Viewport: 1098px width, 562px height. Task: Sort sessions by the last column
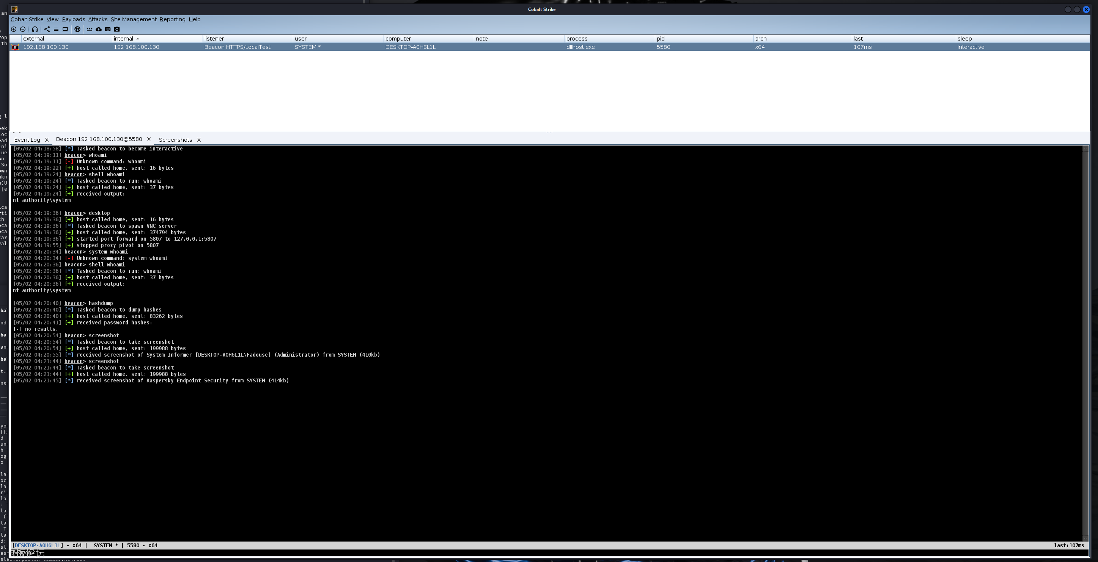904,39
